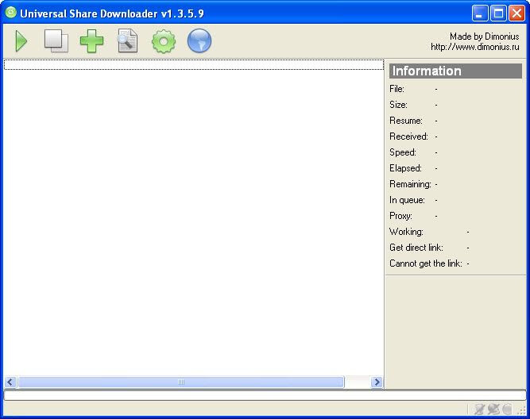Click the 'Received:' label
This screenshot has width=530, height=419.
coord(408,136)
